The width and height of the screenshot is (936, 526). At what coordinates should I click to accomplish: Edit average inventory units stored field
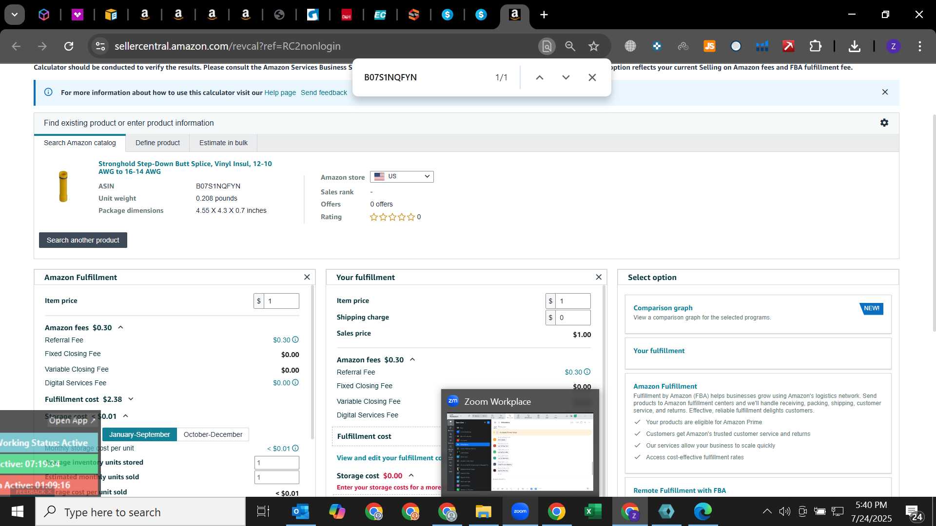(x=276, y=463)
